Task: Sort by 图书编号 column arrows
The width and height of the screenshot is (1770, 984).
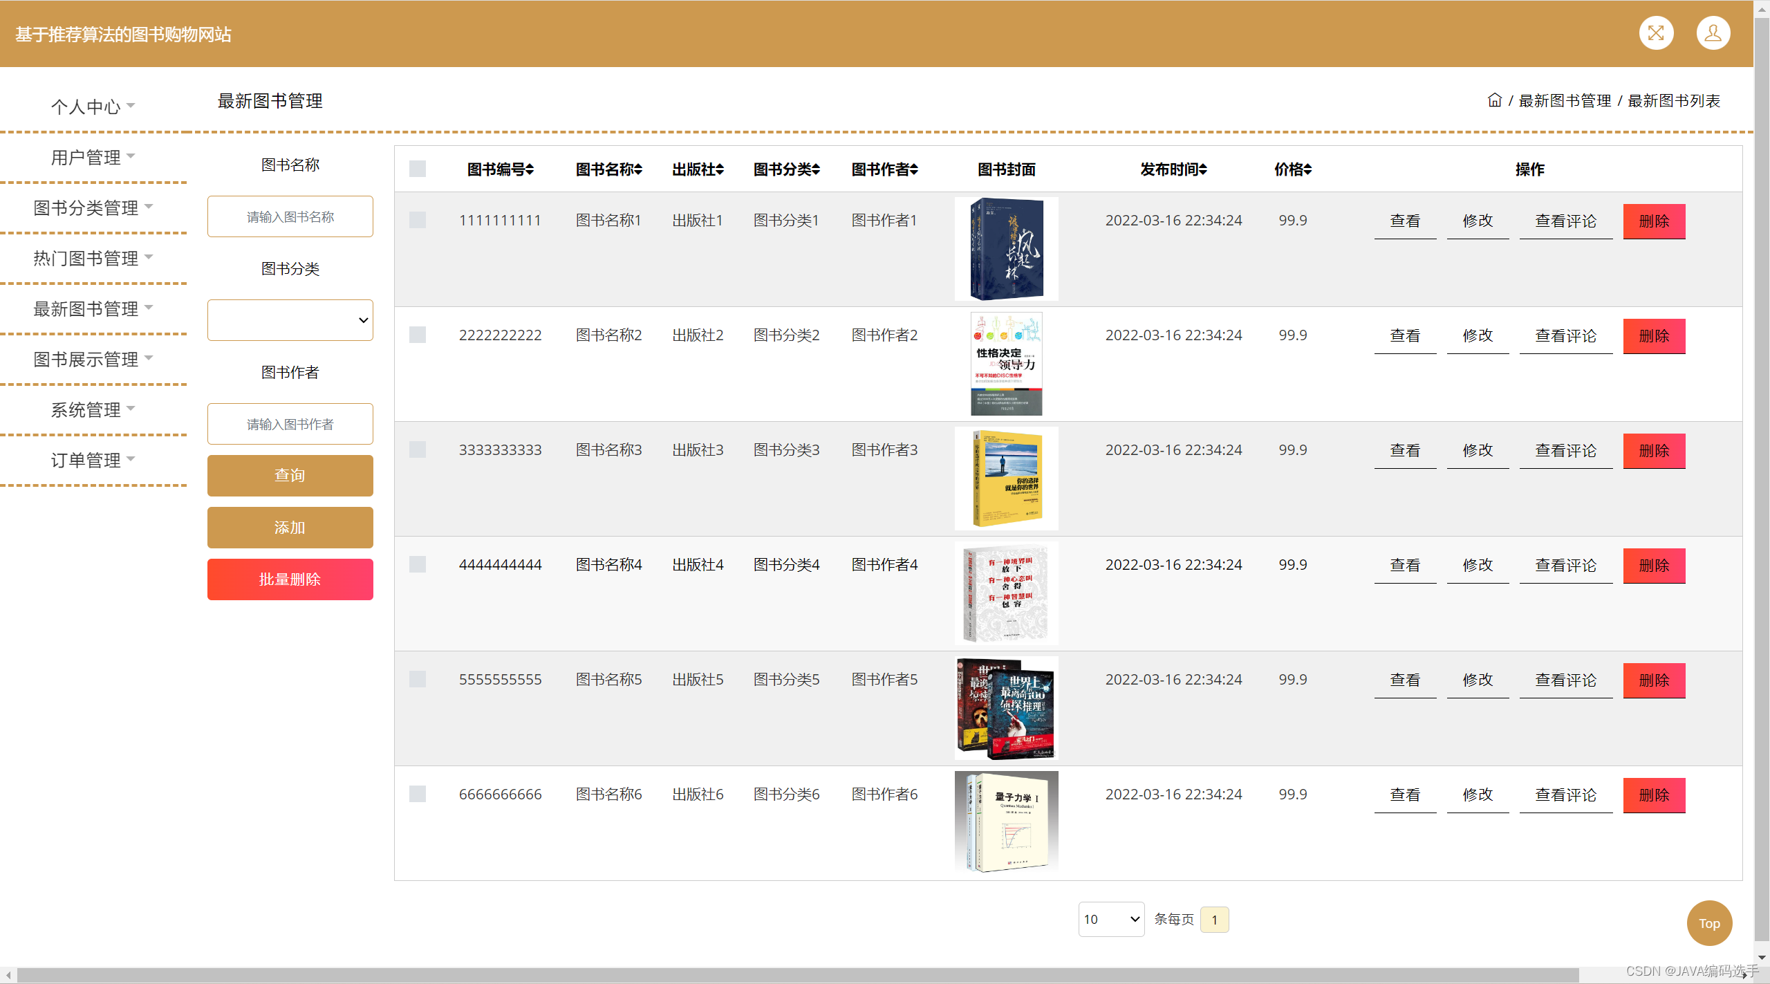Action: pos(530,169)
